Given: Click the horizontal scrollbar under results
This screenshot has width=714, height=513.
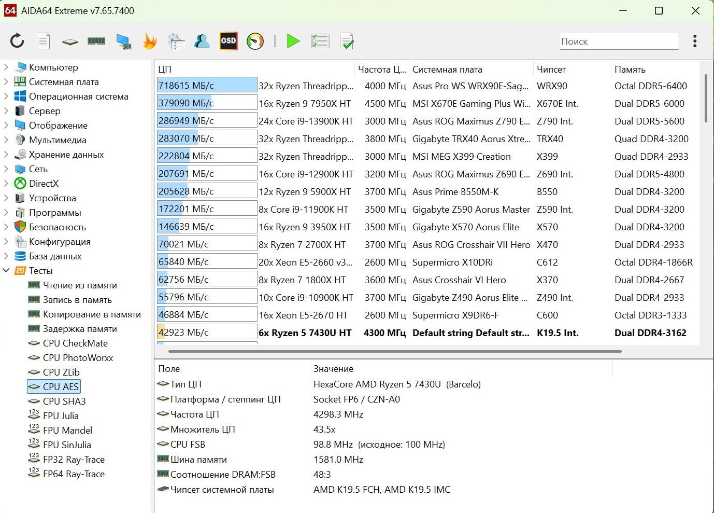Looking at the screenshot, I should pos(394,351).
